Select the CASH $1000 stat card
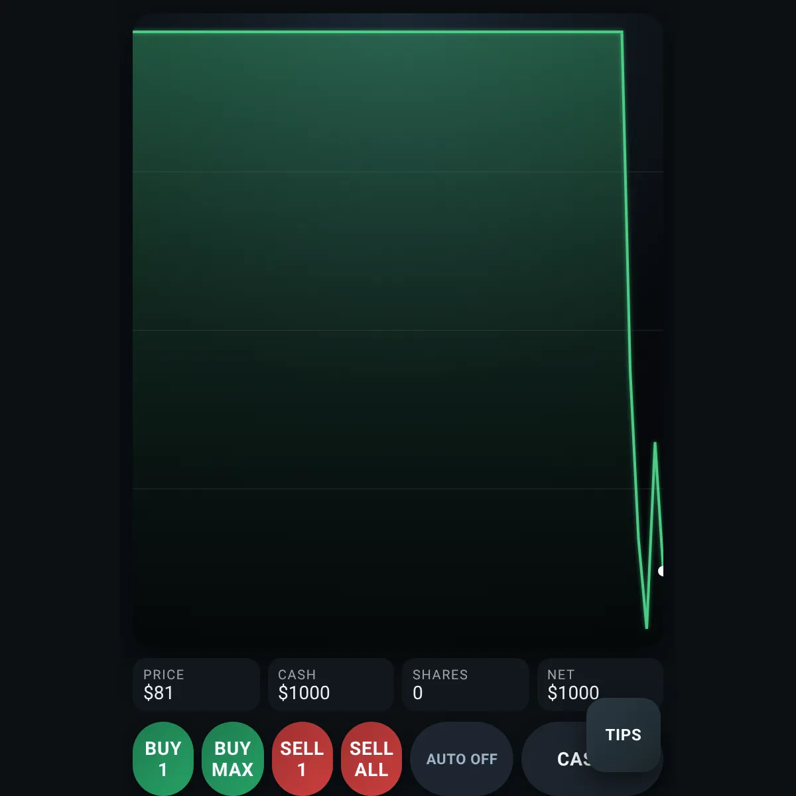Viewport: 796px width, 796px height. tap(331, 685)
